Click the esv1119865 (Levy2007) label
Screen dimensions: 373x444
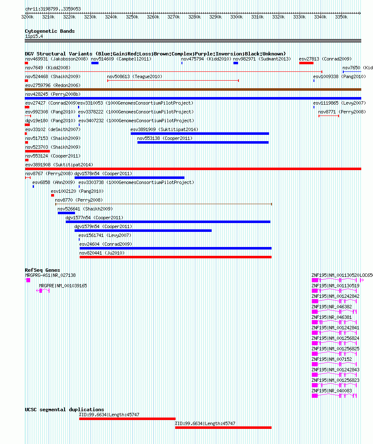coord(339,103)
